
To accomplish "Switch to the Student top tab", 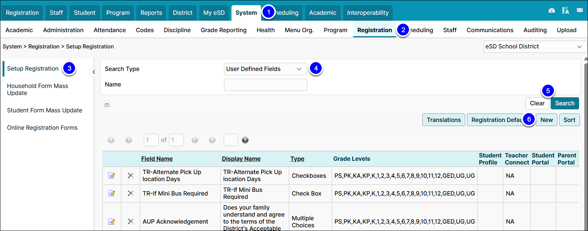I will 84,13.
